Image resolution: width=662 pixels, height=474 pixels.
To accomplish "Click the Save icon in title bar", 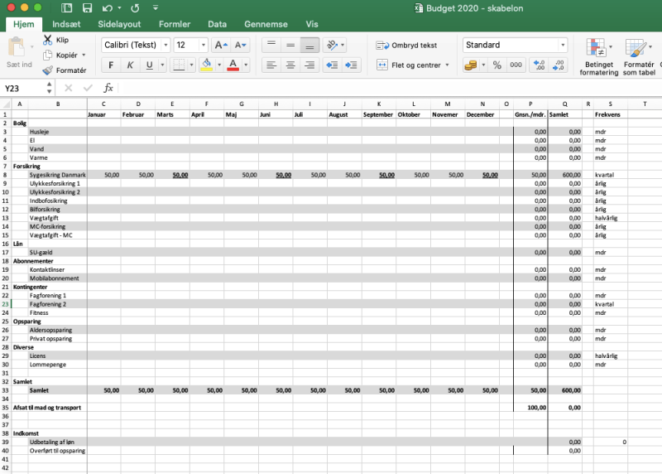I will coord(88,7).
